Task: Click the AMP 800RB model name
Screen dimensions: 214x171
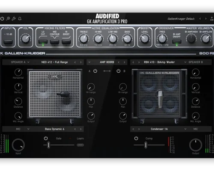Action: click(107, 62)
